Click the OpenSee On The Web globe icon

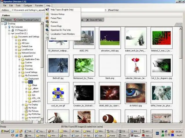(47, 30)
